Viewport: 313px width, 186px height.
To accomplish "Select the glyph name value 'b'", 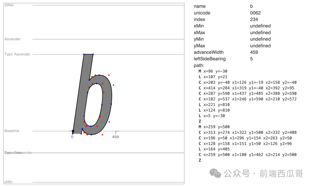I will tap(251, 6).
